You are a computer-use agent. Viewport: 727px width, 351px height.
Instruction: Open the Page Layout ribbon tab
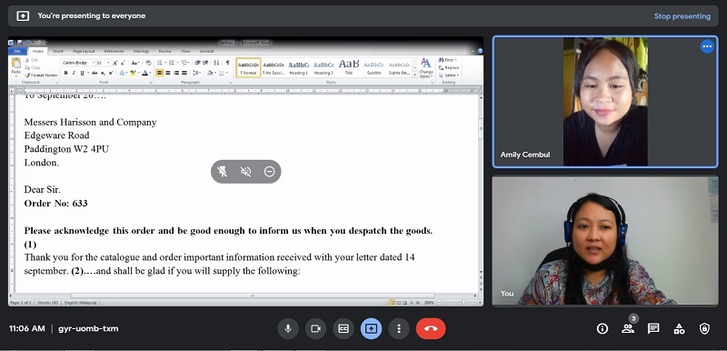tap(84, 51)
